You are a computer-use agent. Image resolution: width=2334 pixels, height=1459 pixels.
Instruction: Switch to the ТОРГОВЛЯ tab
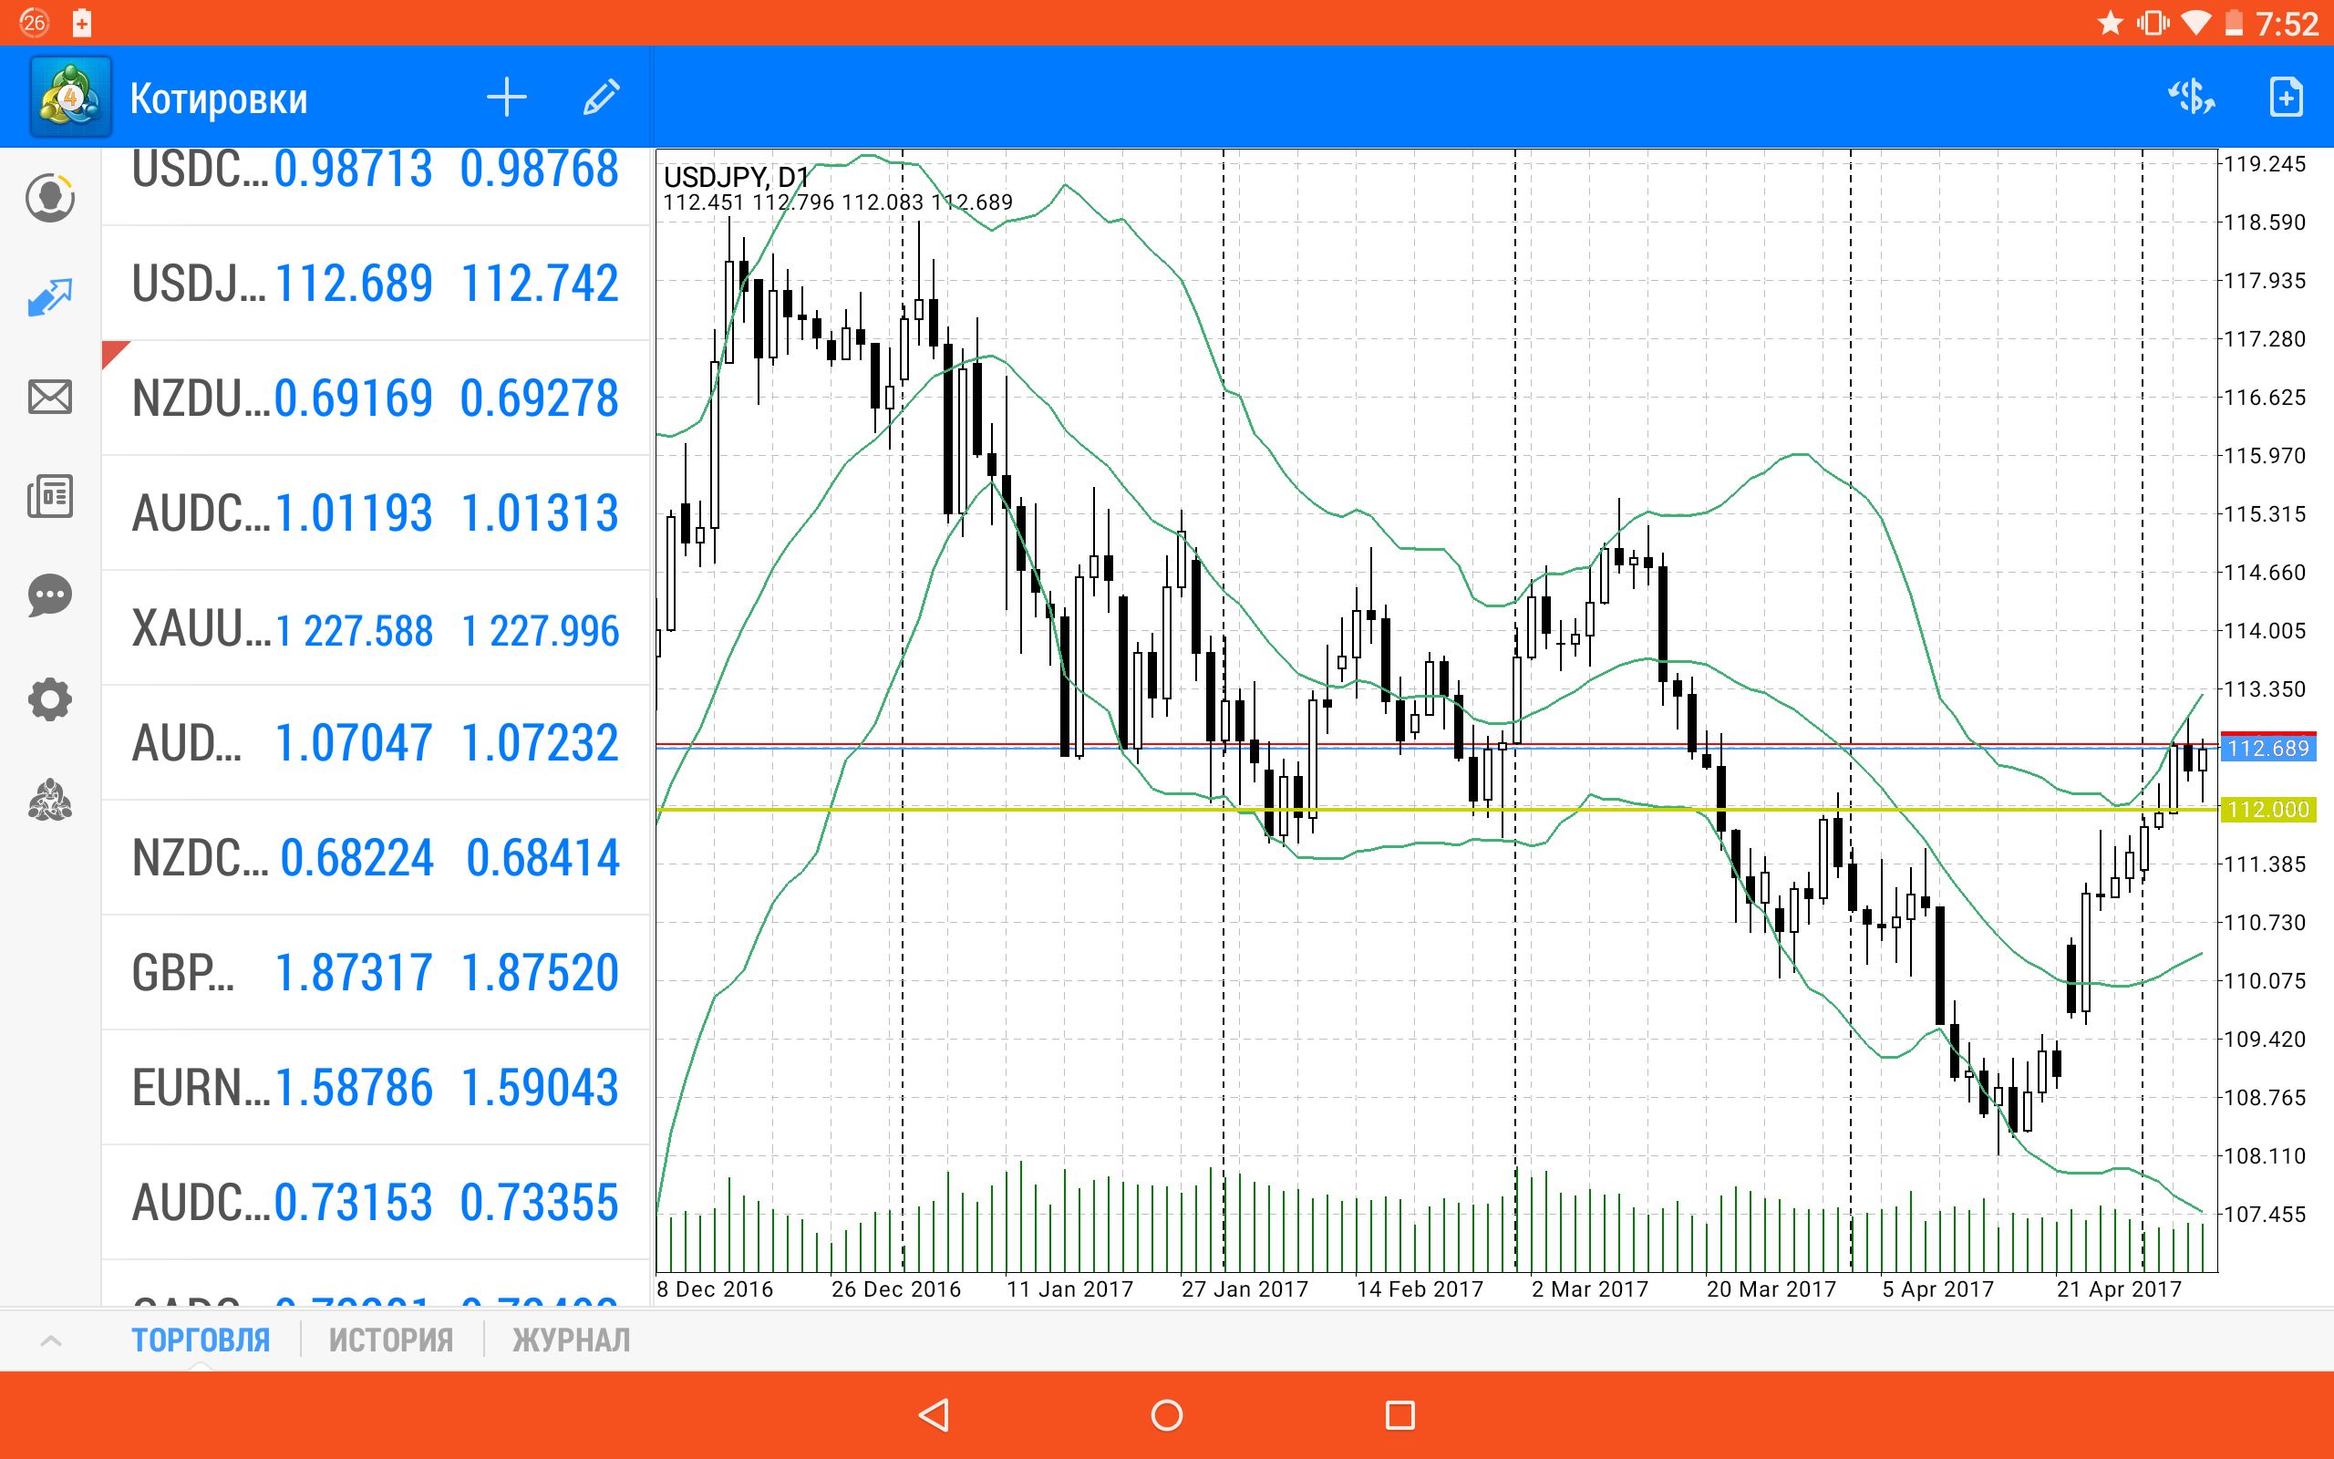tap(201, 1340)
